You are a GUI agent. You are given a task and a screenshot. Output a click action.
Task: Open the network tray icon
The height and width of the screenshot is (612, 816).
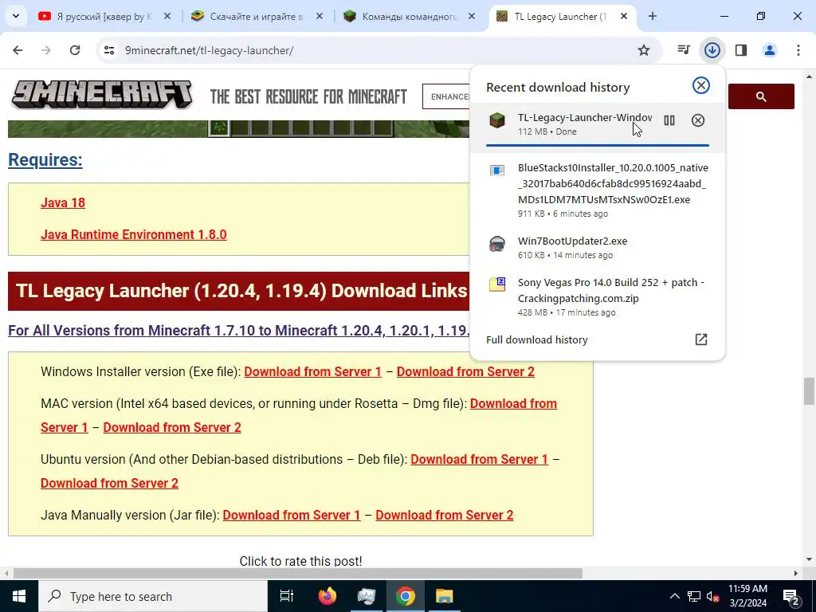point(694,596)
